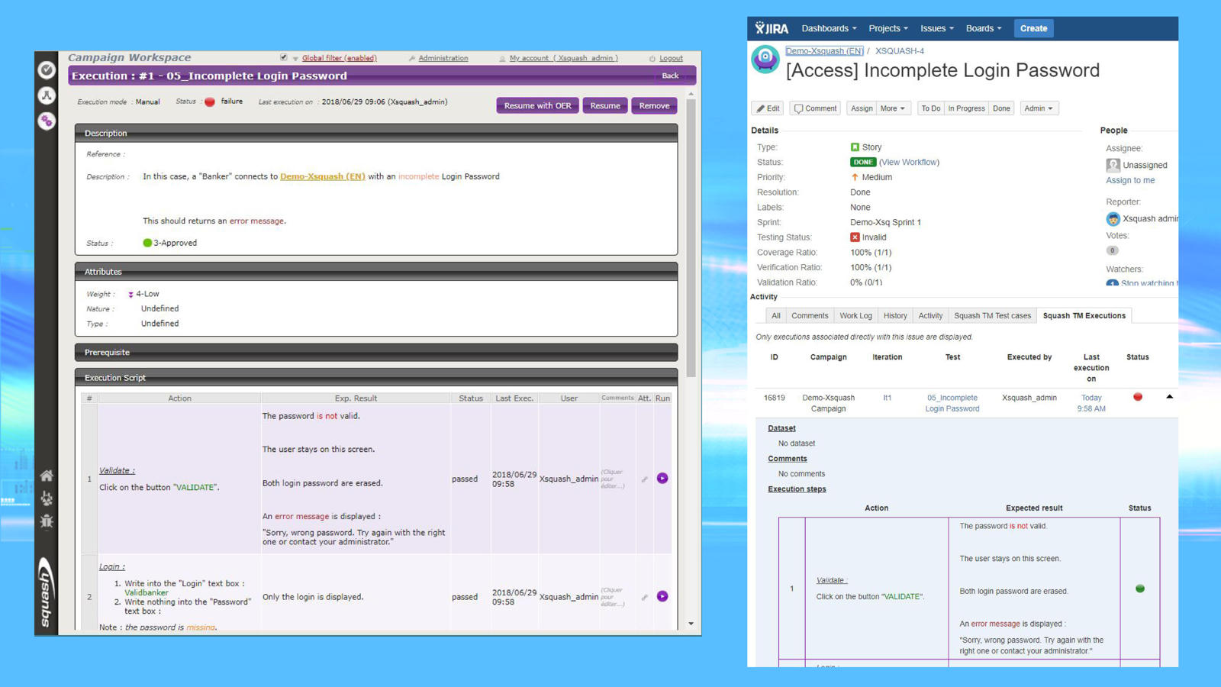Open the Issues dropdown menu
The width and height of the screenshot is (1221, 687).
[x=937, y=28]
